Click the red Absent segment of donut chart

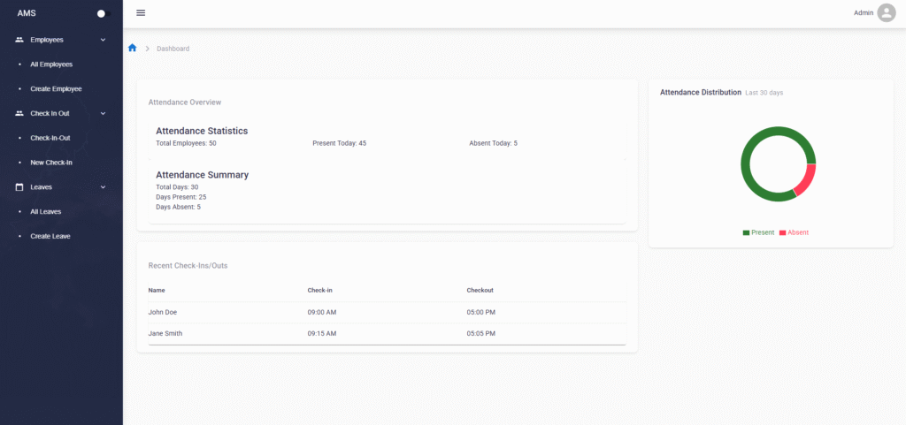click(805, 179)
